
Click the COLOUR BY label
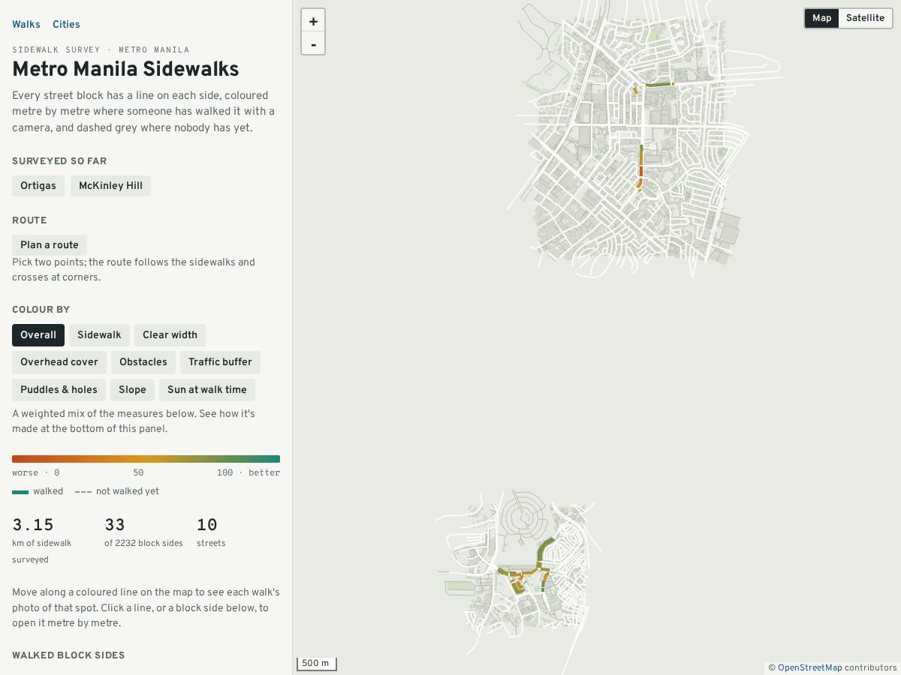point(41,310)
